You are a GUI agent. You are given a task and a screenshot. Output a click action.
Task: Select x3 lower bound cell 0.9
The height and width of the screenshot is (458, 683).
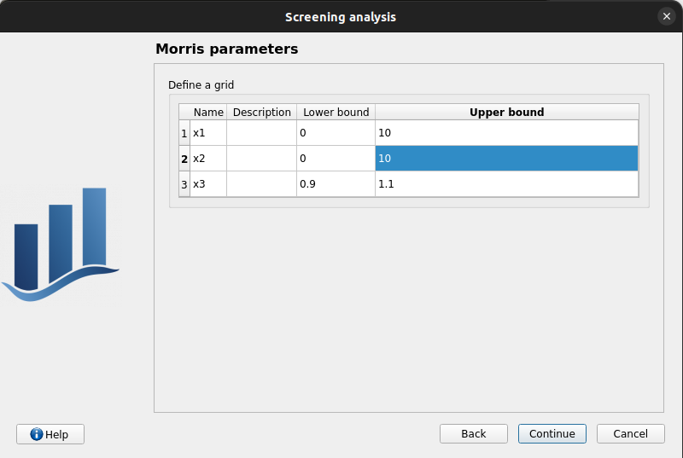[336, 184]
